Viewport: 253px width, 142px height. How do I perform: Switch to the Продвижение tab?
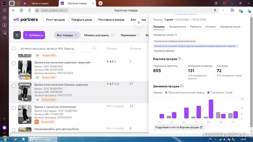coord(177,27)
